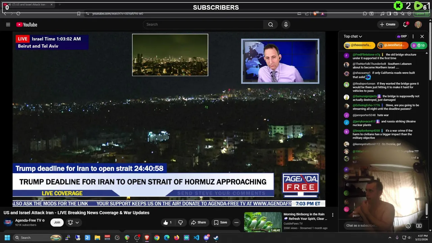The image size is (432, 243).
Task: Go back in the browser
Action: coord(5,13)
